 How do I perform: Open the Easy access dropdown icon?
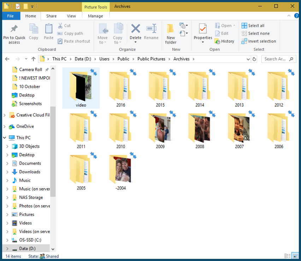click(183, 33)
